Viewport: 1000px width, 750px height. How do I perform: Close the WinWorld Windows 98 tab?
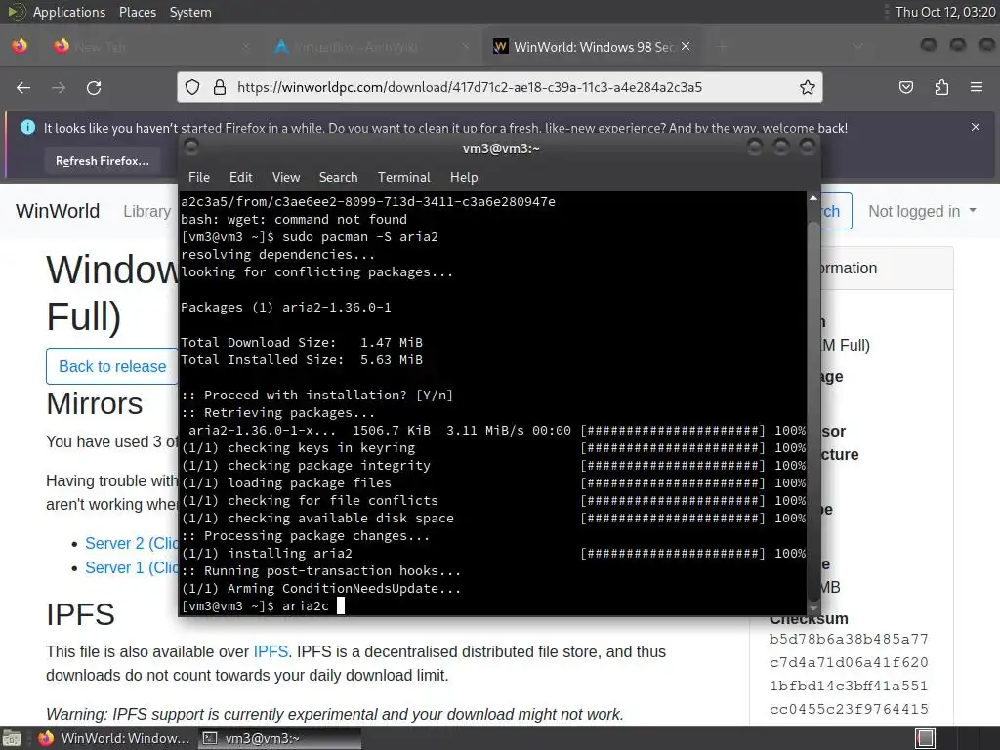coord(686,46)
